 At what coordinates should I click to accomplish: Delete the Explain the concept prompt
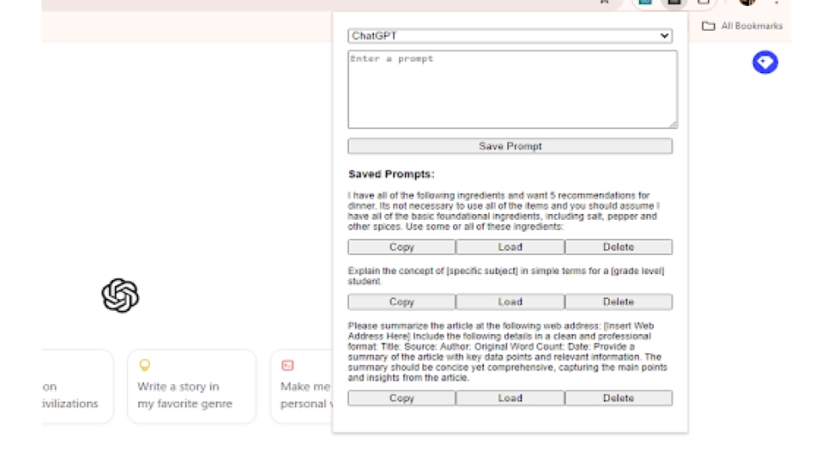pos(618,302)
